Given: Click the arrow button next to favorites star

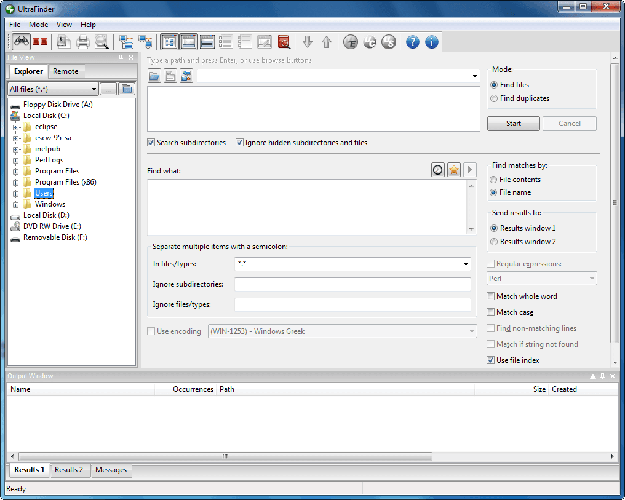Looking at the screenshot, I should point(470,170).
